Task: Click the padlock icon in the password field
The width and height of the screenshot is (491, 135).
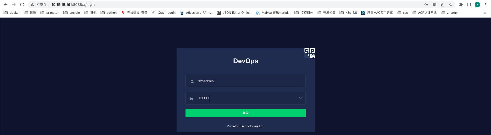Action: tap(191, 99)
